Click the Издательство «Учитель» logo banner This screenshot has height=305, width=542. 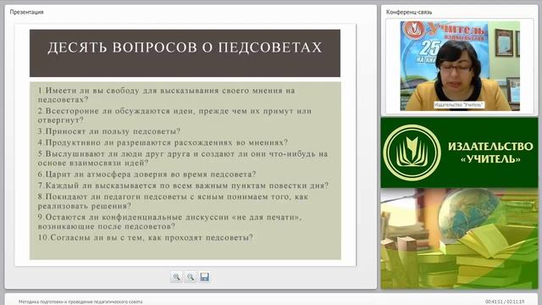pos(459,152)
